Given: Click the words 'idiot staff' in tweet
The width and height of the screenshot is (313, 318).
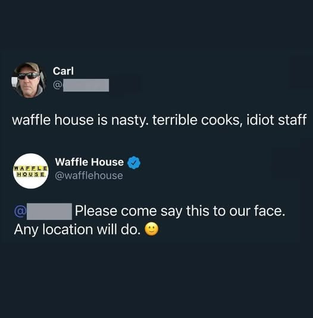Looking at the screenshot, I should 276,119.
